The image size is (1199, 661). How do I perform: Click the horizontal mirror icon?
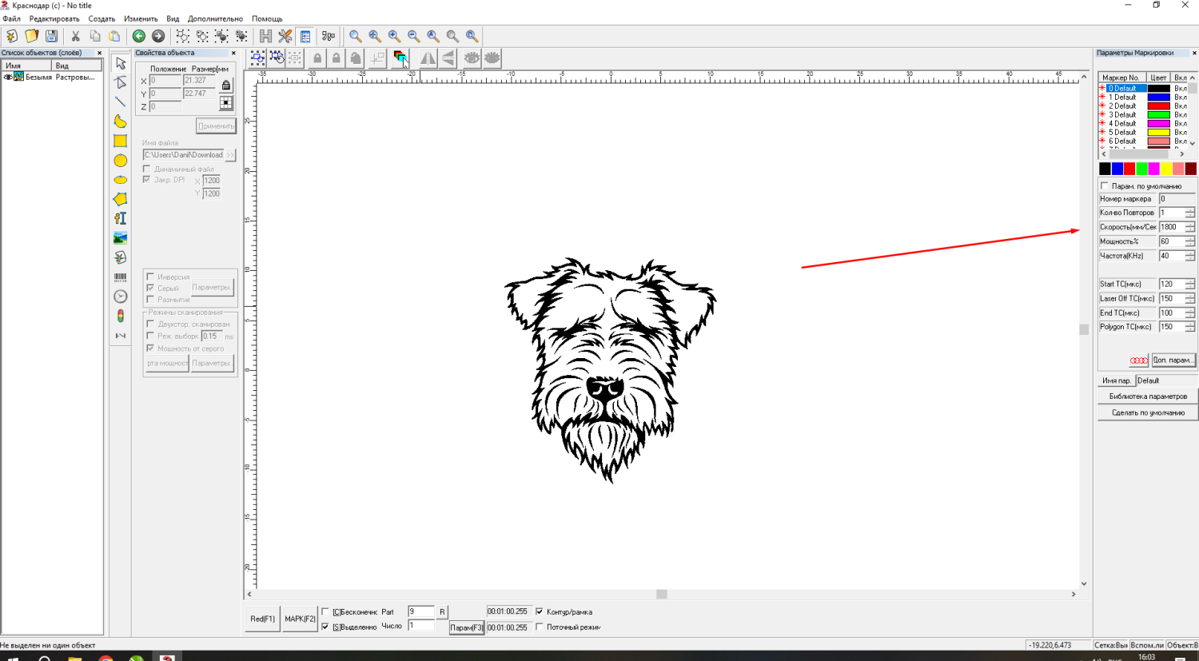click(x=428, y=58)
